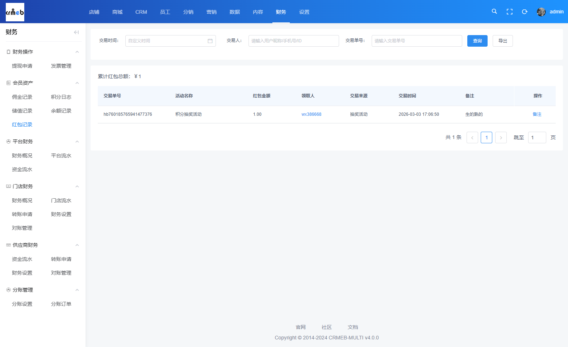Collapse the 财务操作 menu group
The image size is (568, 347).
click(x=77, y=52)
